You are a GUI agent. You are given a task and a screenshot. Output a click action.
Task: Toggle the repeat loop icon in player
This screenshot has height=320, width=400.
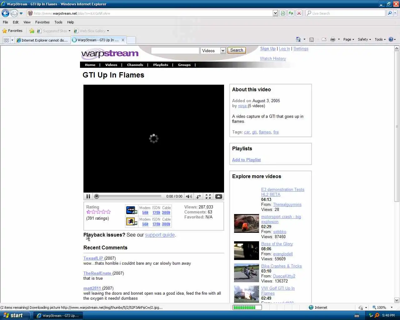198,197
